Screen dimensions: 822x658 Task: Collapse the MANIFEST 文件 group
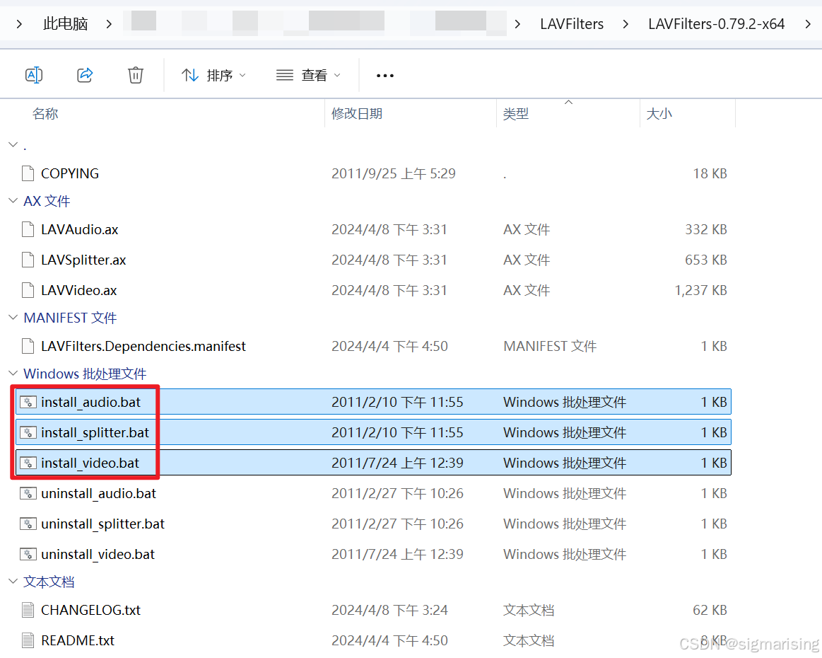tap(13, 318)
